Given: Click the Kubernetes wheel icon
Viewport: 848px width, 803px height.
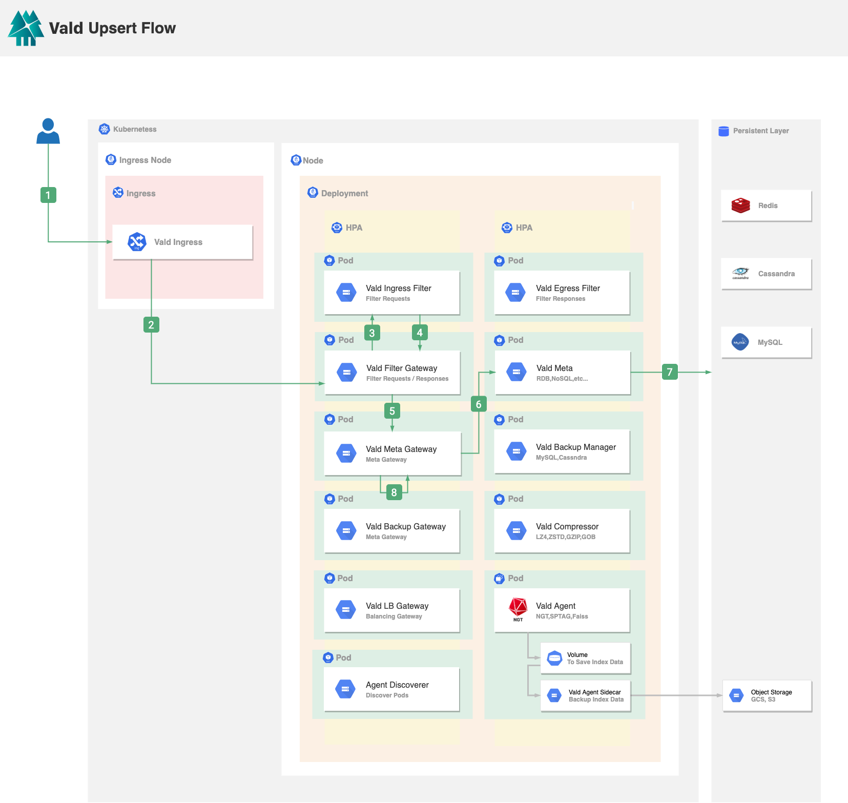Looking at the screenshot, I should pyautogui.click(x=105, y=129).
